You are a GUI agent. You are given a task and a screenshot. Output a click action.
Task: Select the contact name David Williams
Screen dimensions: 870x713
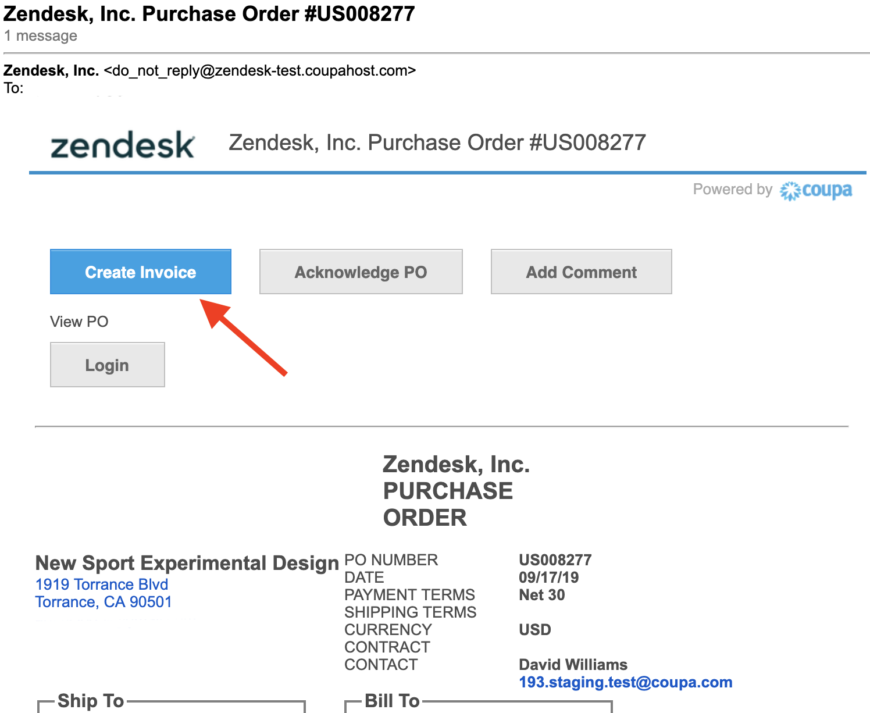point(573,665)
